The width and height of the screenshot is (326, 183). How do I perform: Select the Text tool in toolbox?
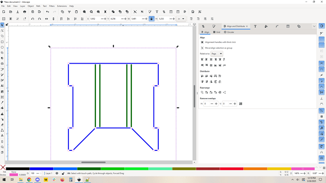pyautogui.click(x=2, y=86)
